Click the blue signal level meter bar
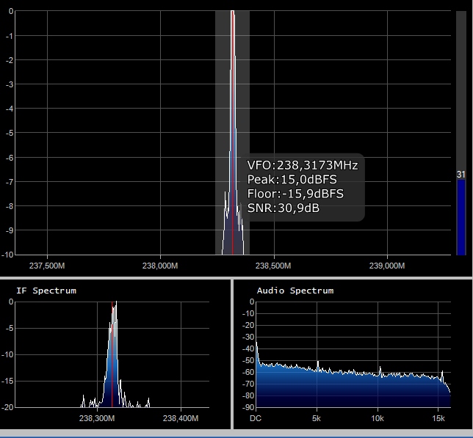 click(x=461, y=217)
